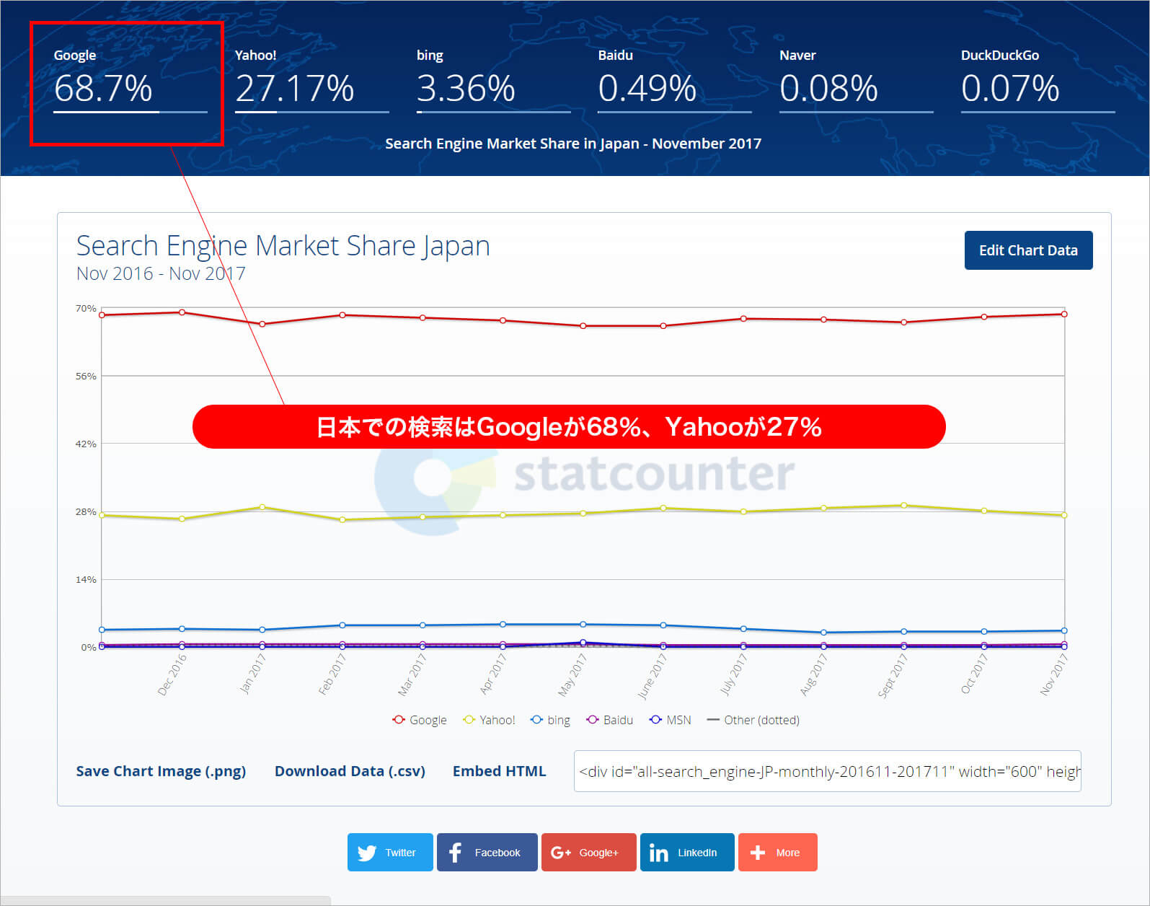Click the MSN May 2017 peak point
This screenshot has width=1150, height=906.
tap(583, 642)
